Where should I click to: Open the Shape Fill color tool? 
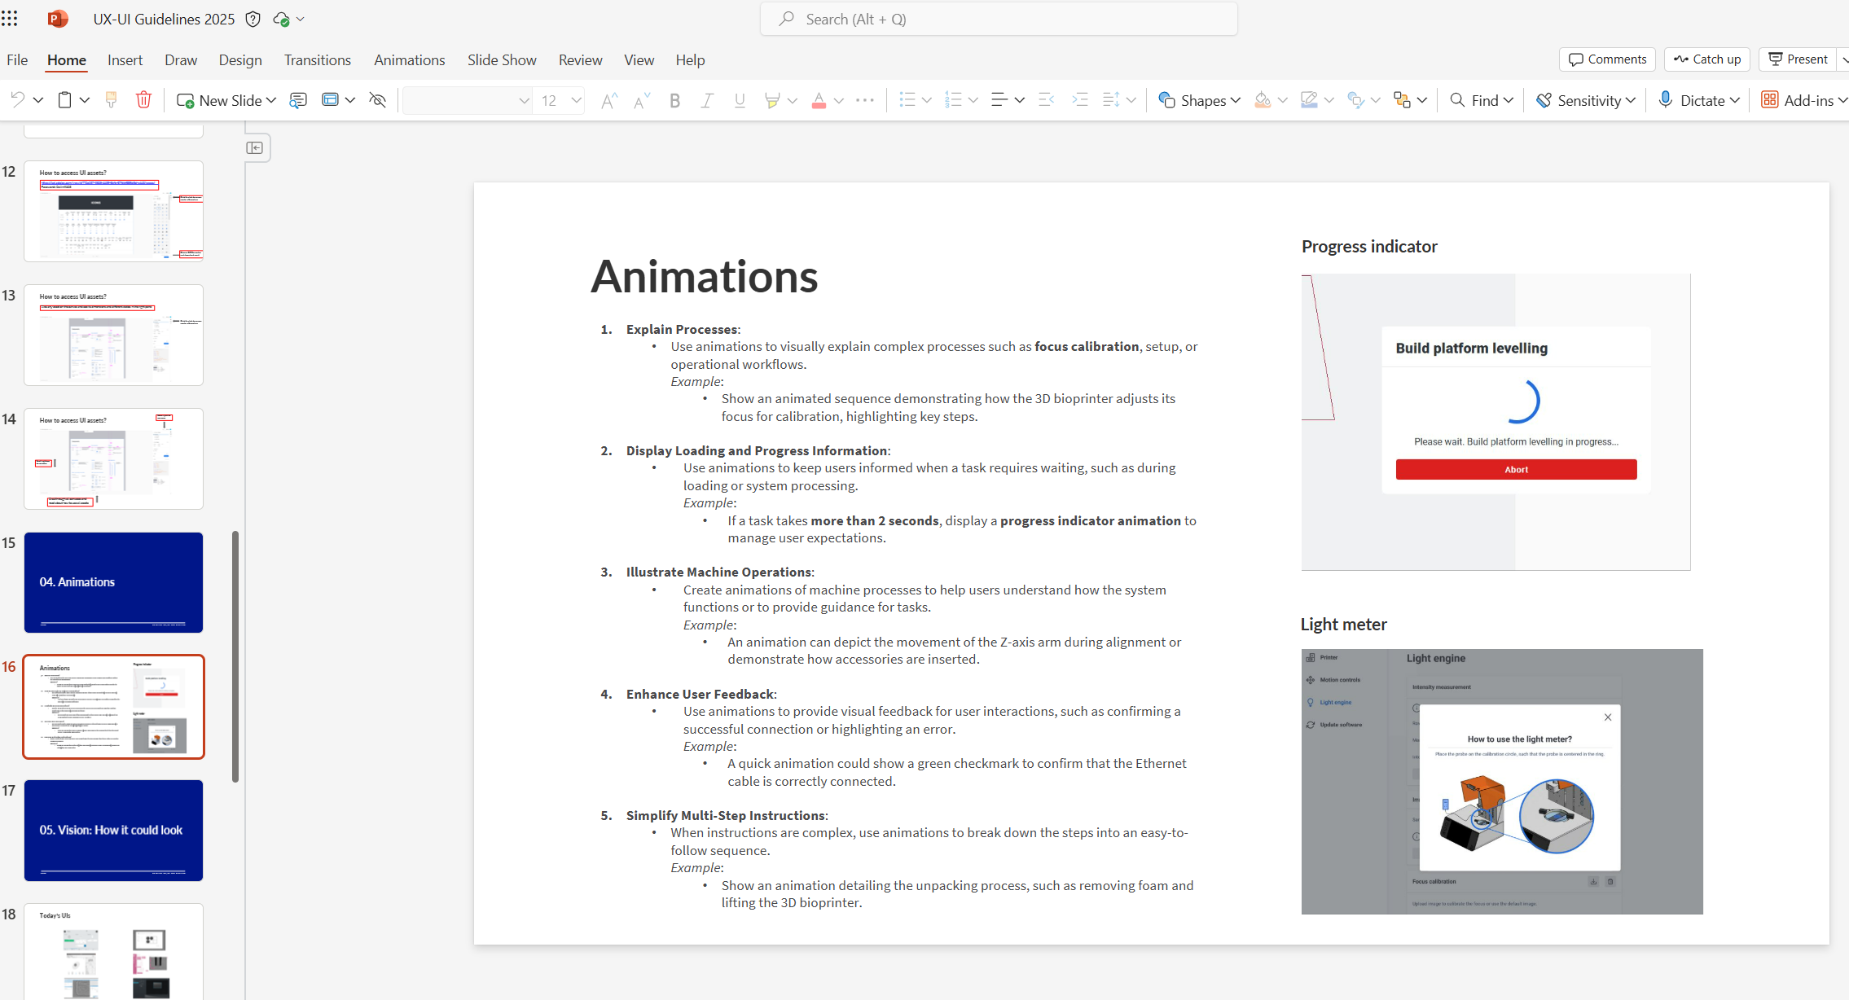[x=1262, y=99]
